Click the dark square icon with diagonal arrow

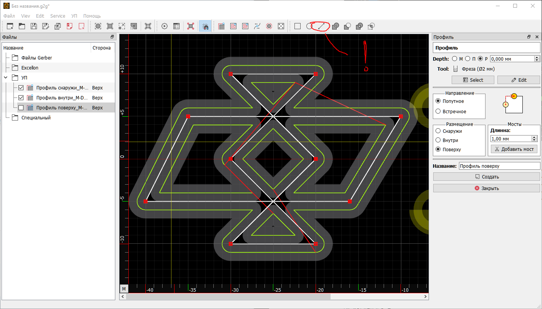pos(134,26)
